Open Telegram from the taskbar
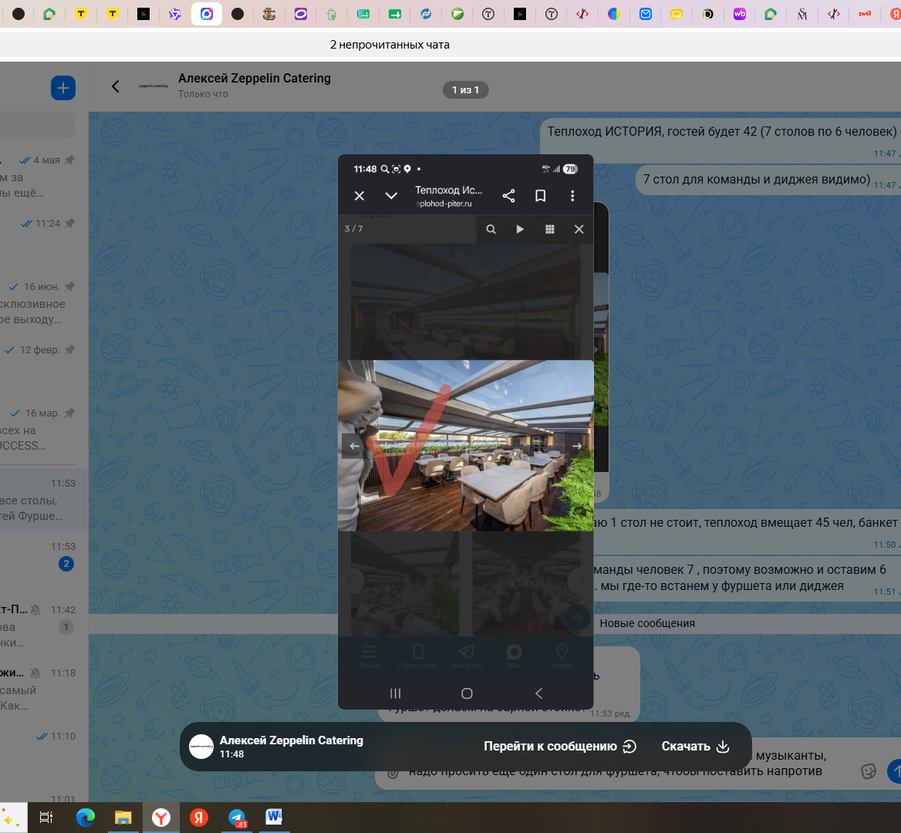 pos(237,817)
